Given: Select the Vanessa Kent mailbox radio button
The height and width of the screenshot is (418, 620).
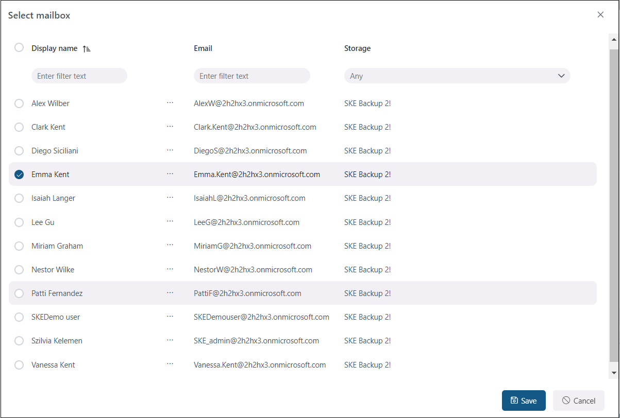Looking at the screenshot, I should (x=19, y=364).
